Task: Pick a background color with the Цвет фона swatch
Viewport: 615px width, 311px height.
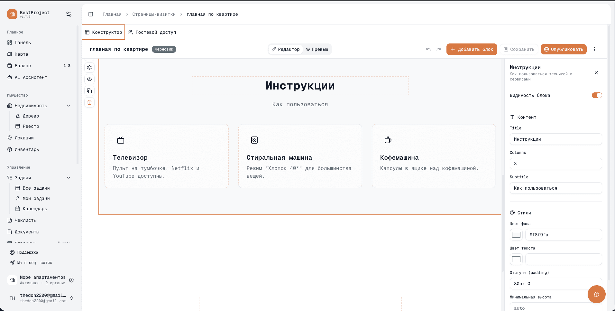Action: 516,235
